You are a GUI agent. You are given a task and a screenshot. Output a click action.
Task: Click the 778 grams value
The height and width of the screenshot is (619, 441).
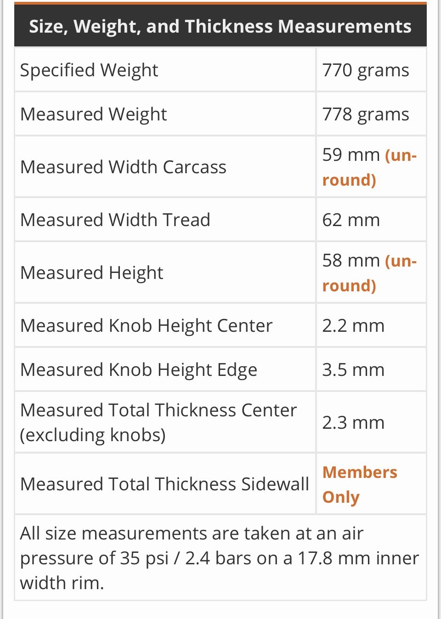[x=365, y=114]
